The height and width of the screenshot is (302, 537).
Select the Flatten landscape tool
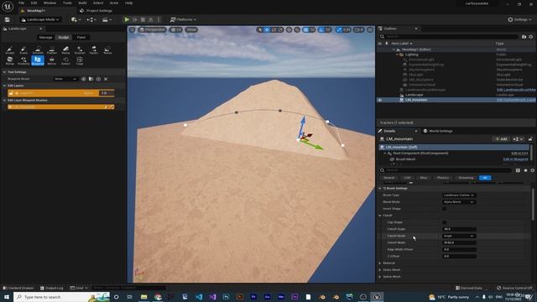click(52, 50)
